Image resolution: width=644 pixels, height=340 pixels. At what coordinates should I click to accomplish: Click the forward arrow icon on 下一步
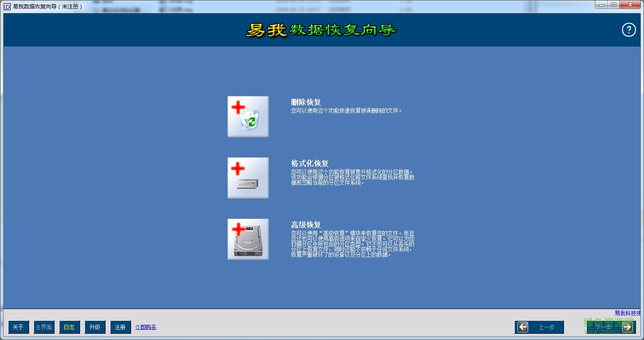pyautogui.click(x=628, y=327)
